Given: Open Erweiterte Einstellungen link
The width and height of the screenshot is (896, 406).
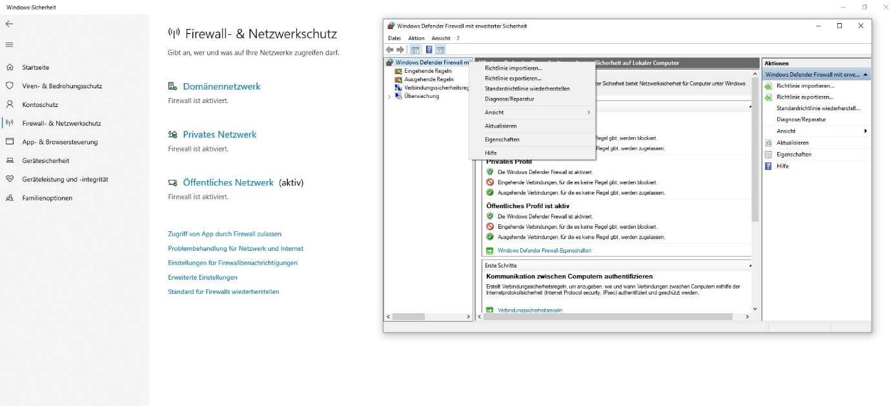Looking at the screenshot, I should pos(203,277).
